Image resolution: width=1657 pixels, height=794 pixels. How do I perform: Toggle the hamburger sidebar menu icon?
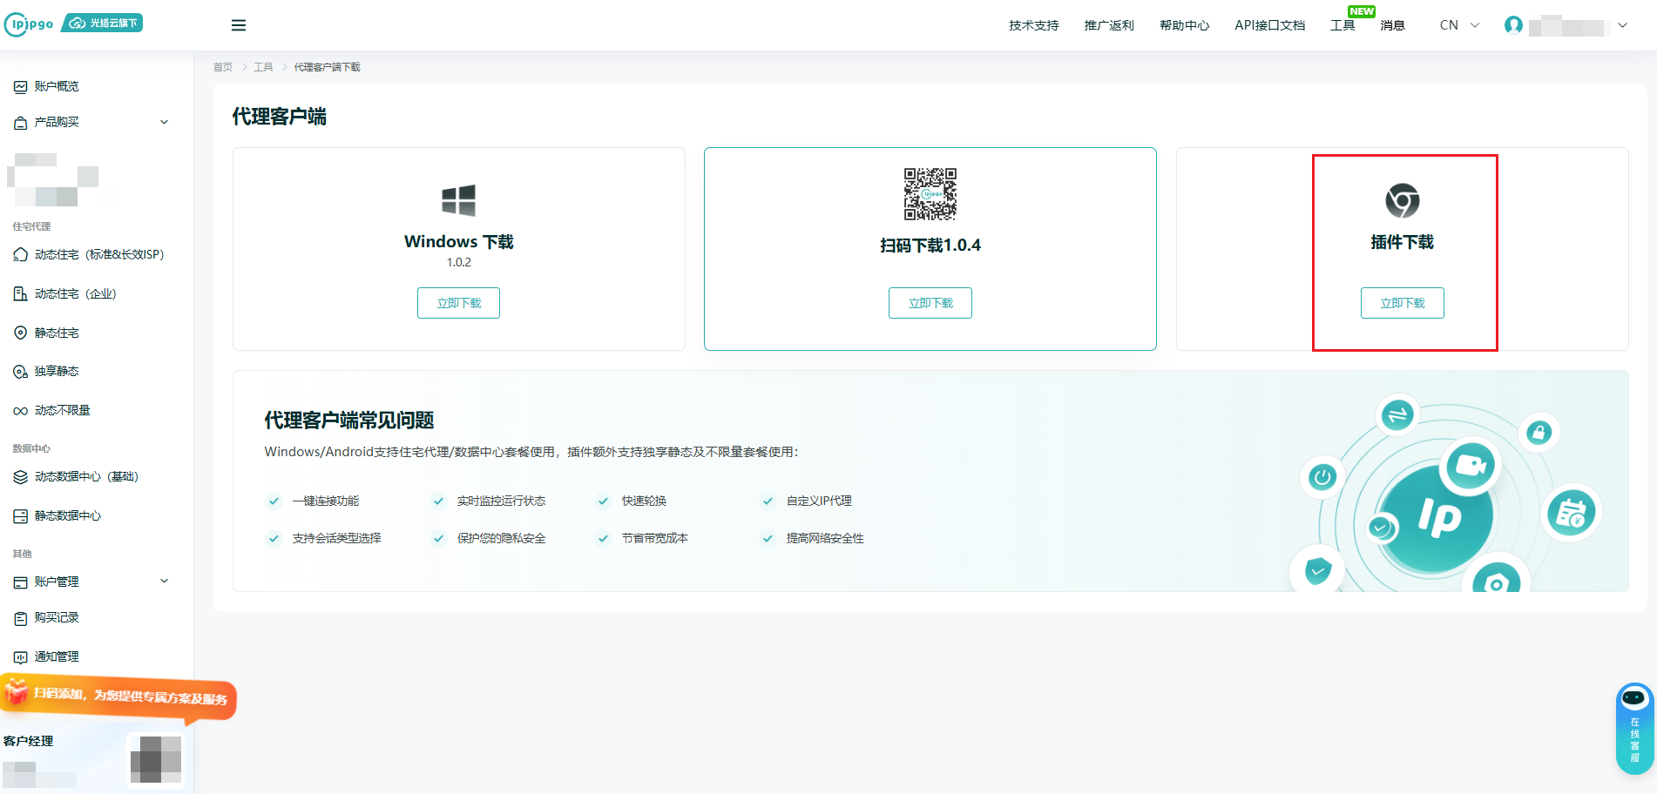238,25
